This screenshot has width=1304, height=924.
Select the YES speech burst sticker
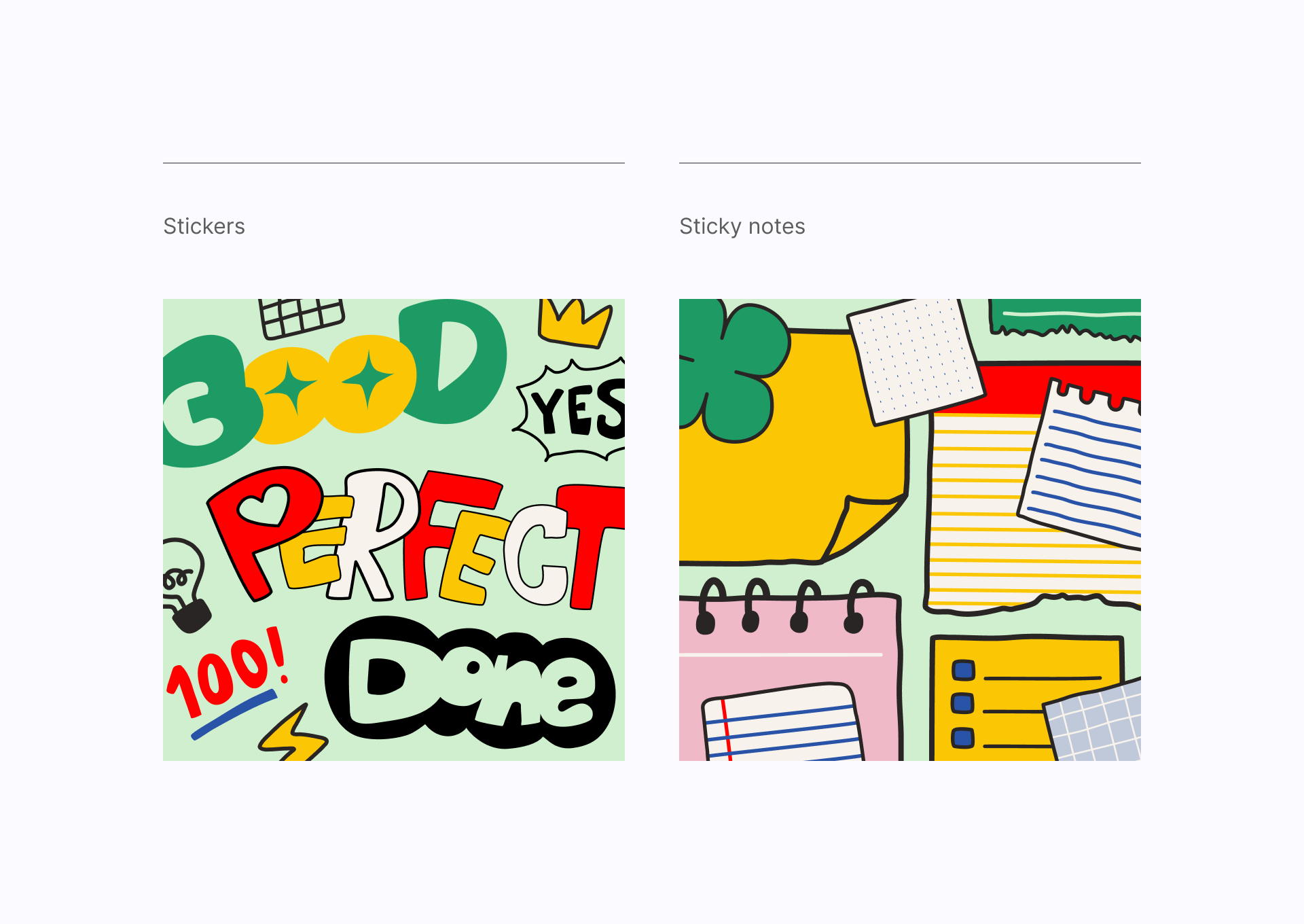(570, 410)
